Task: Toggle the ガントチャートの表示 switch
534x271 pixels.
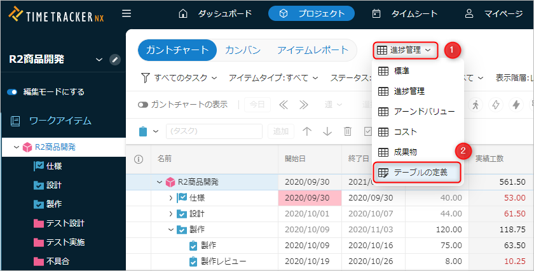Action: pyautogui.click(x=143, y=105)
